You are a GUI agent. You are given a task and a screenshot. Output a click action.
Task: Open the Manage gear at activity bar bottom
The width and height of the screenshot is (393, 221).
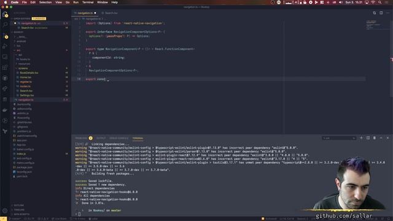[x=5, y=211]
